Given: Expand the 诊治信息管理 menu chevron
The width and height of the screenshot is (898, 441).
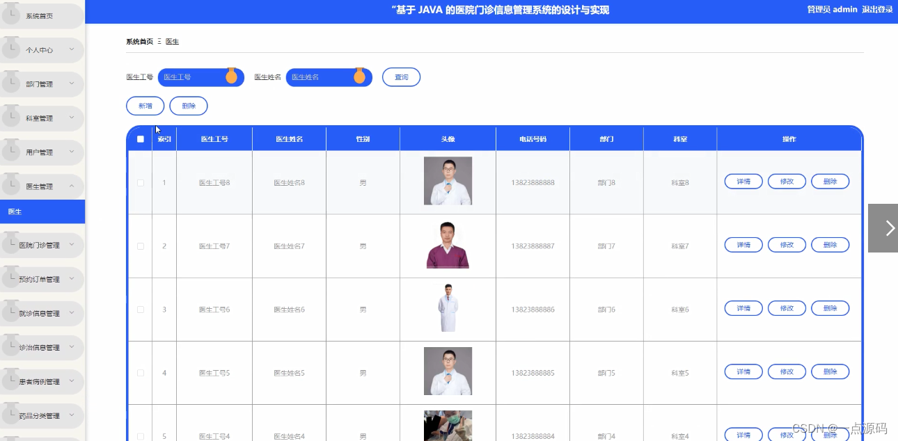Looking at the screenshot, I should click(72, 347).
